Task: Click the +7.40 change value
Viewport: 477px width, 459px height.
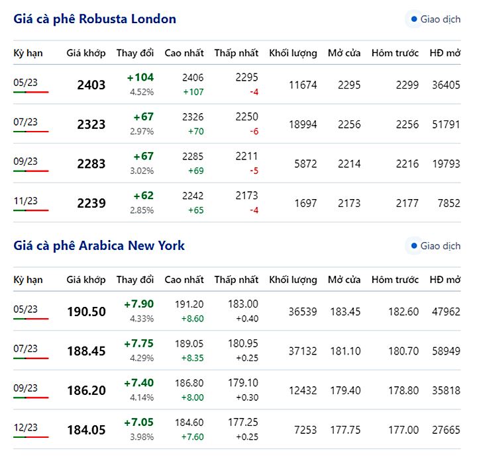Action: coord(138,383)
